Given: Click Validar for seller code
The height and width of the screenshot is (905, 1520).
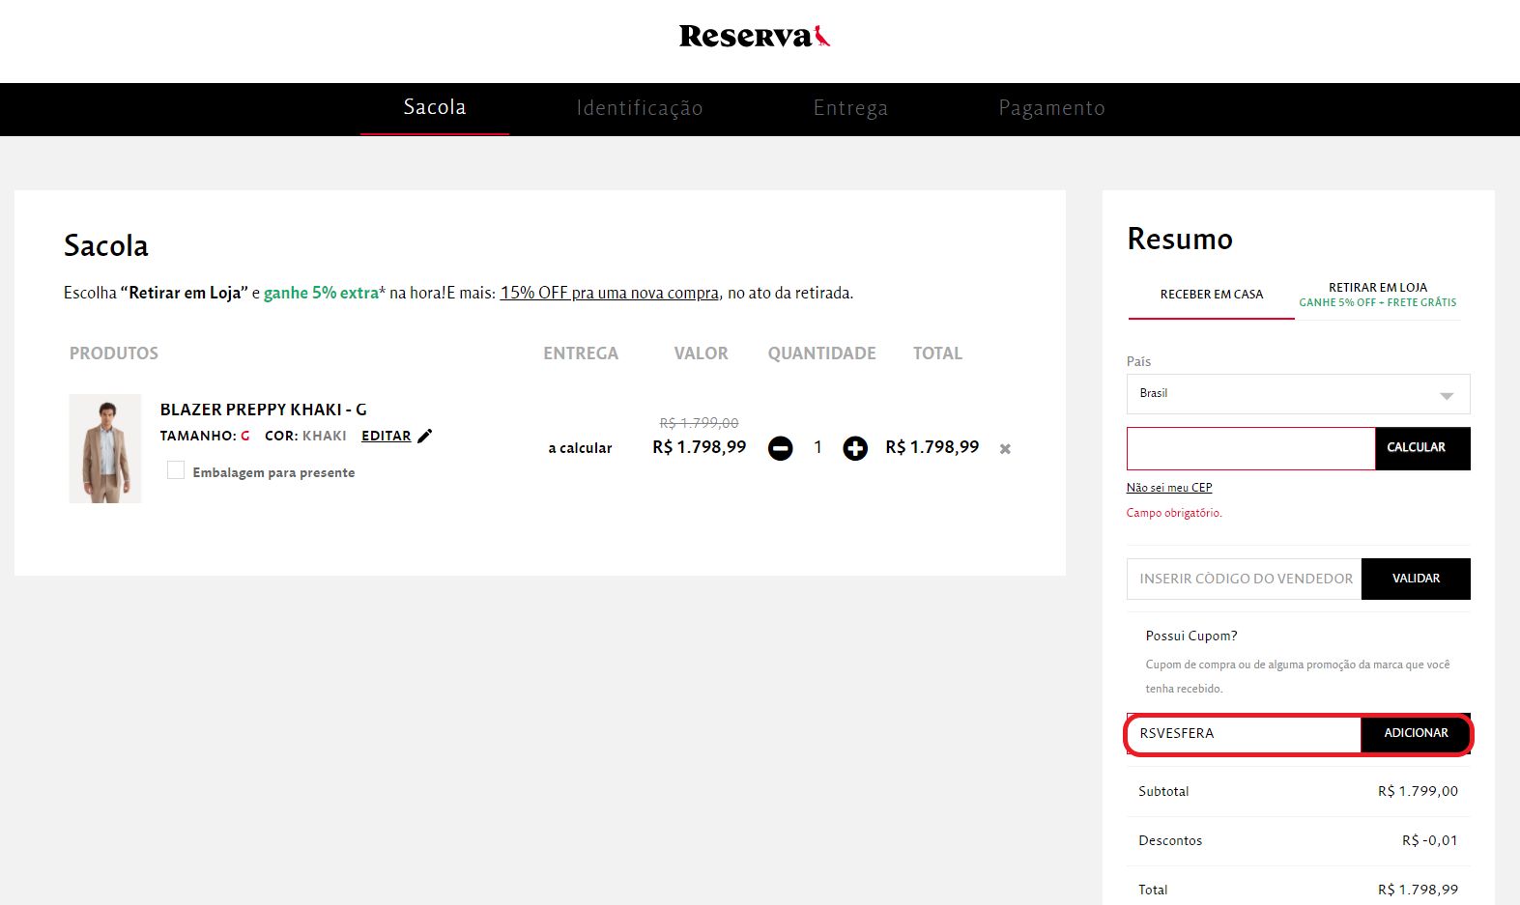Looking at the screenshot, I should pos(1416,579).
